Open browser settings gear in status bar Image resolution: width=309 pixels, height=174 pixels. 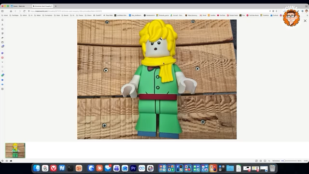(x=2, y=161)
